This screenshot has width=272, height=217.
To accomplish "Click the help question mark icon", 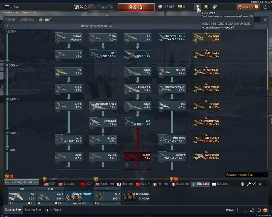I will [265, 7].
